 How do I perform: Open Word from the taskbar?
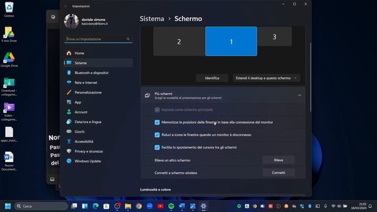(x=182, y=206)
